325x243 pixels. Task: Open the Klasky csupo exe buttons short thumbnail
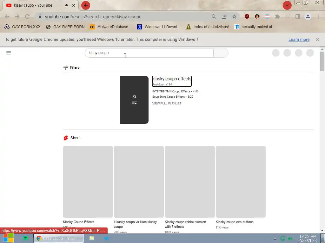241,182
